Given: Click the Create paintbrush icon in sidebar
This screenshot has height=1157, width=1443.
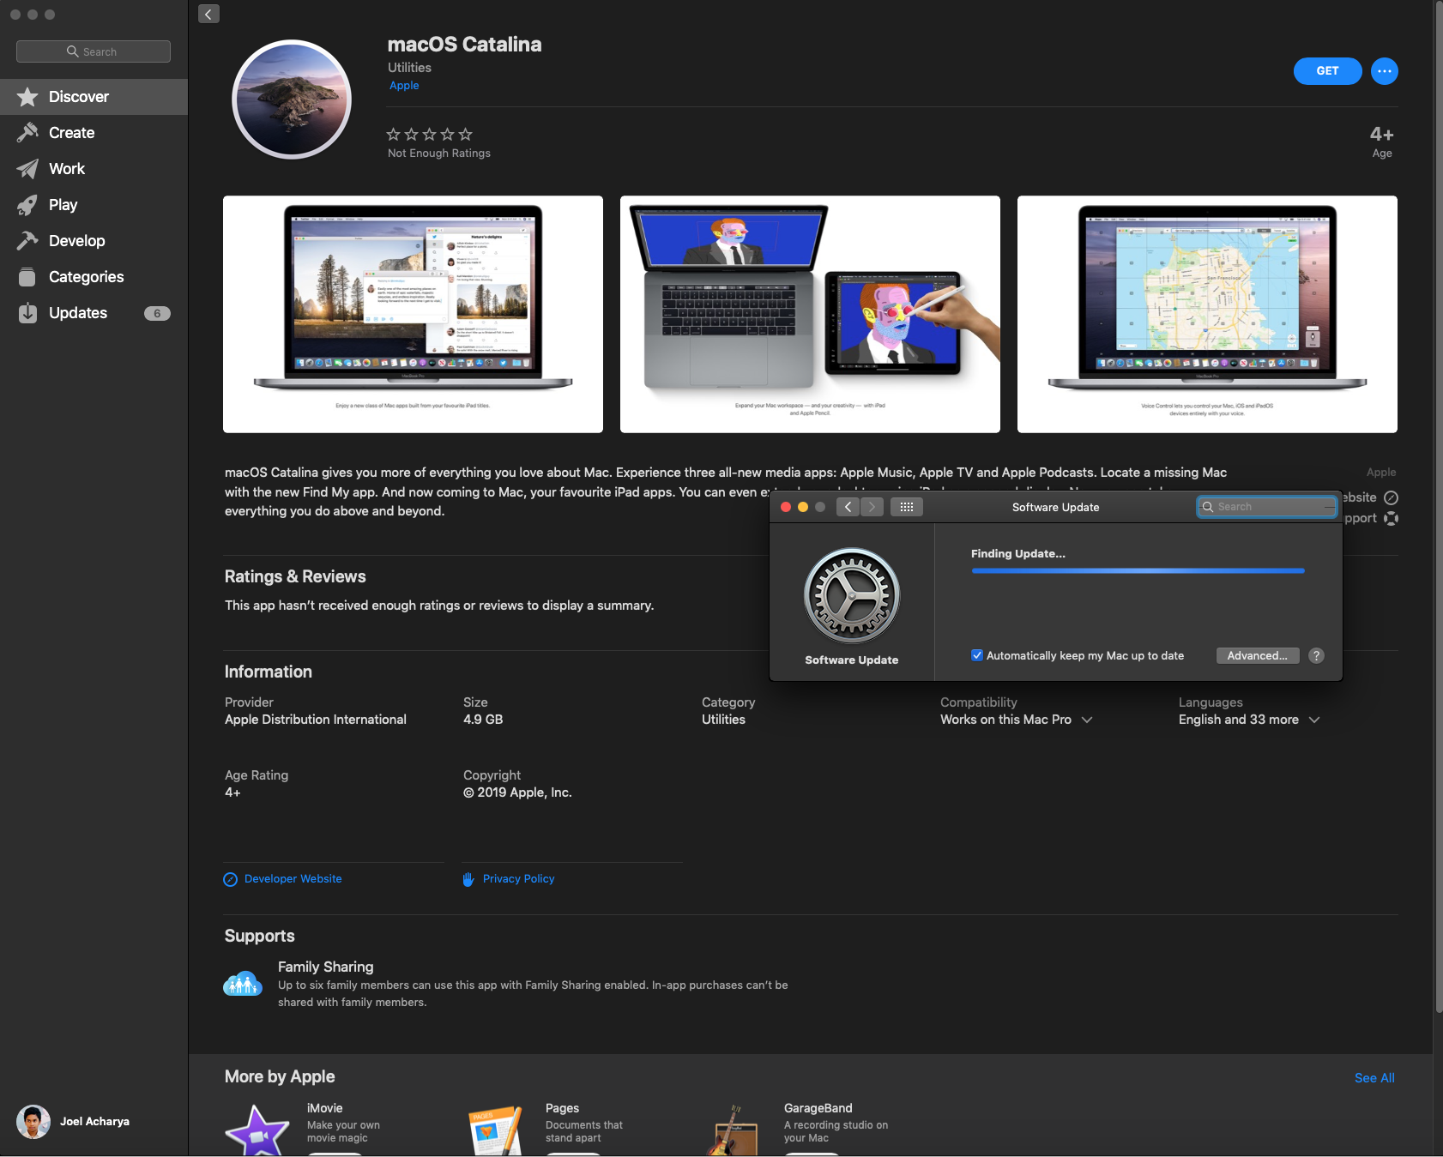Looking at the screenshot, I should [27, 133].
